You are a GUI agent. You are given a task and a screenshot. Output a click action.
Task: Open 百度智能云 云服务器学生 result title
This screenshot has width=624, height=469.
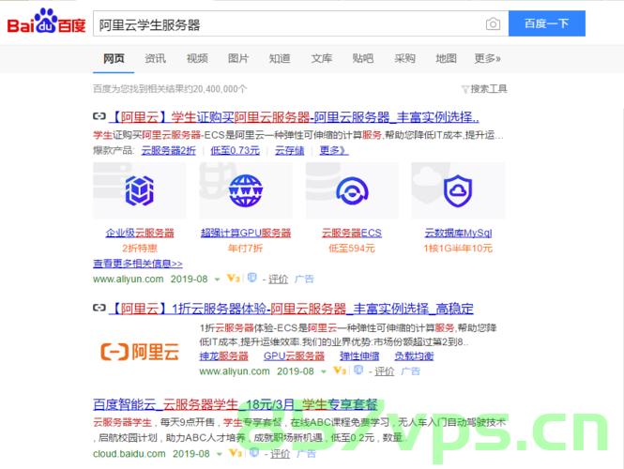(236, 404)
